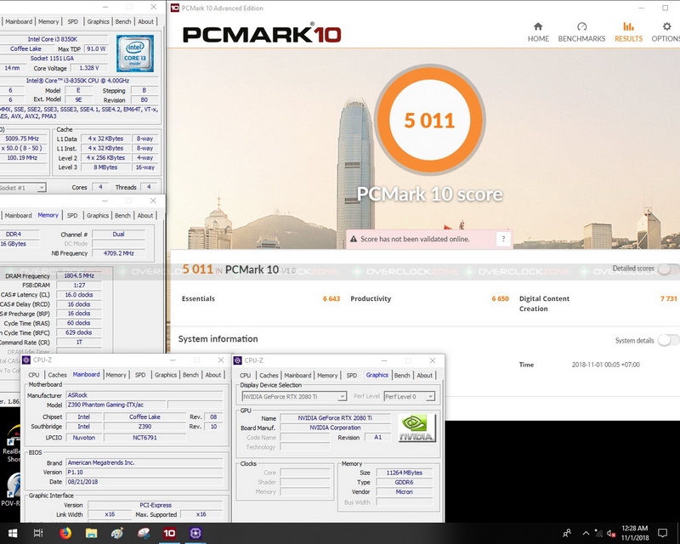This screenshot has height=544, width=680.
Task: Open Bench tab in the RTX 2080 Ti window
Action: 402,375
